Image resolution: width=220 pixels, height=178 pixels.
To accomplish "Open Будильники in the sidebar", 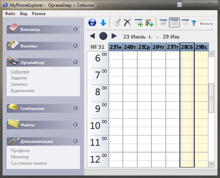I will 22,90.
